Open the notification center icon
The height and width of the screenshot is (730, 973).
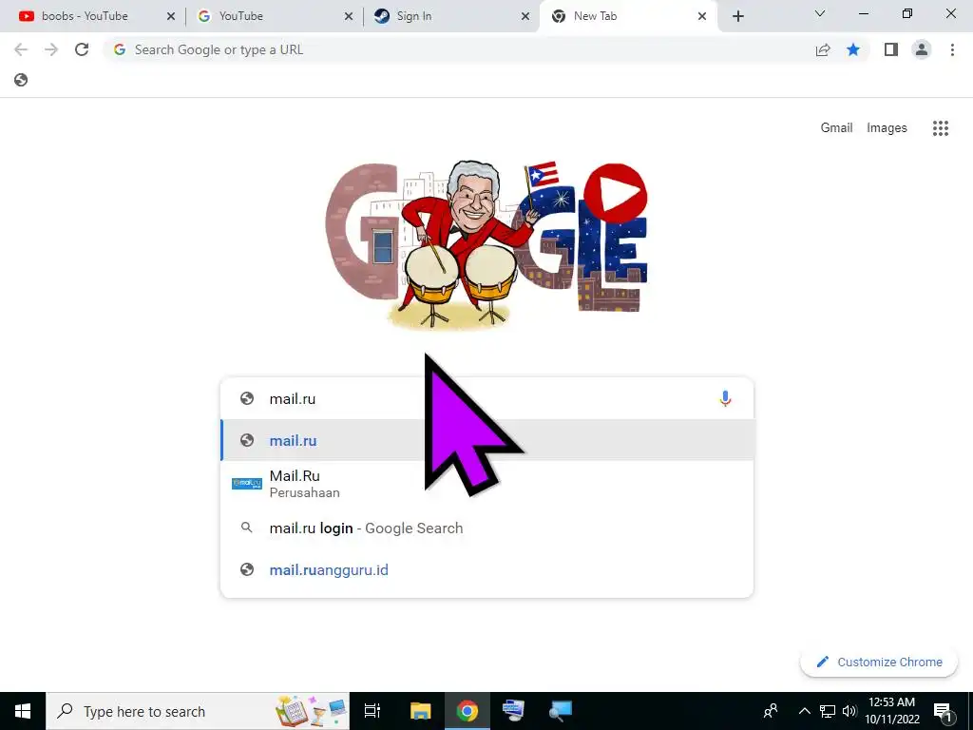tap(943, 711)
